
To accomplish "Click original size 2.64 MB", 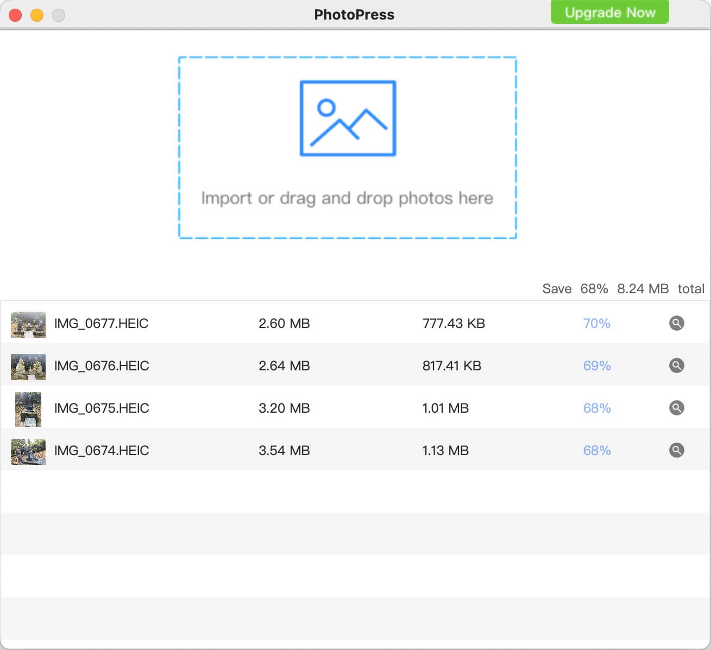I will (284, 366).
